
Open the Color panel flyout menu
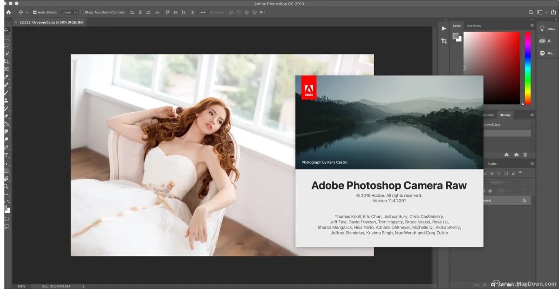[532, 25]
